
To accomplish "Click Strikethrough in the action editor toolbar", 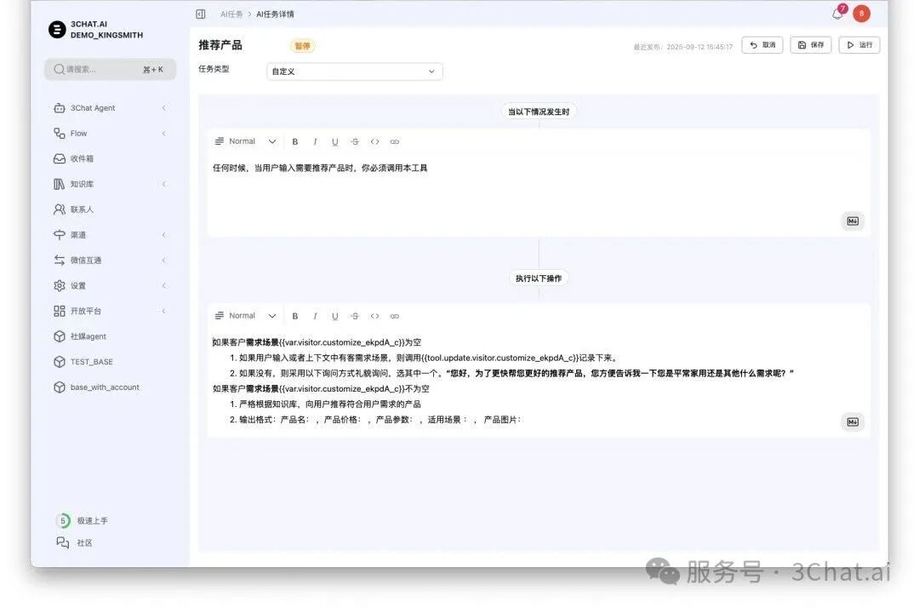I will [355, 316].
